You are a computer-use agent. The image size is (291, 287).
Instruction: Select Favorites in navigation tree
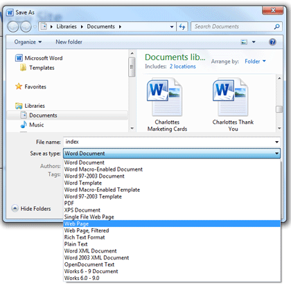pos(35,86)
